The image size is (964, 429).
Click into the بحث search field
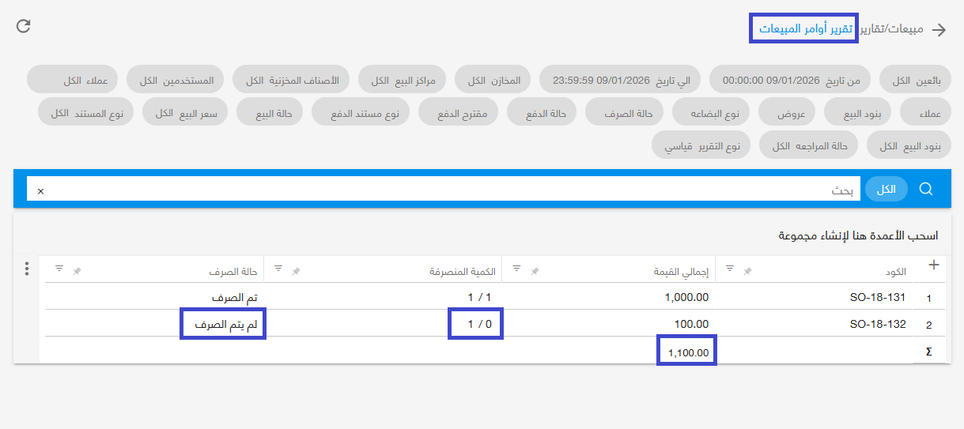click(x=444, y=190)
